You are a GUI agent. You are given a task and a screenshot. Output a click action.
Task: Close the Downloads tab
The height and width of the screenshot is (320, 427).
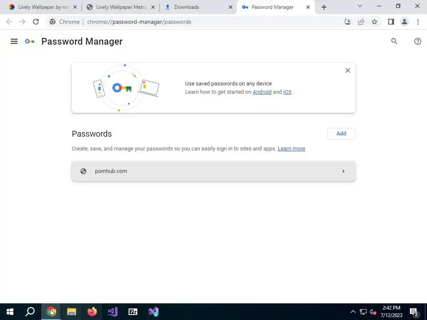point(230,7)
